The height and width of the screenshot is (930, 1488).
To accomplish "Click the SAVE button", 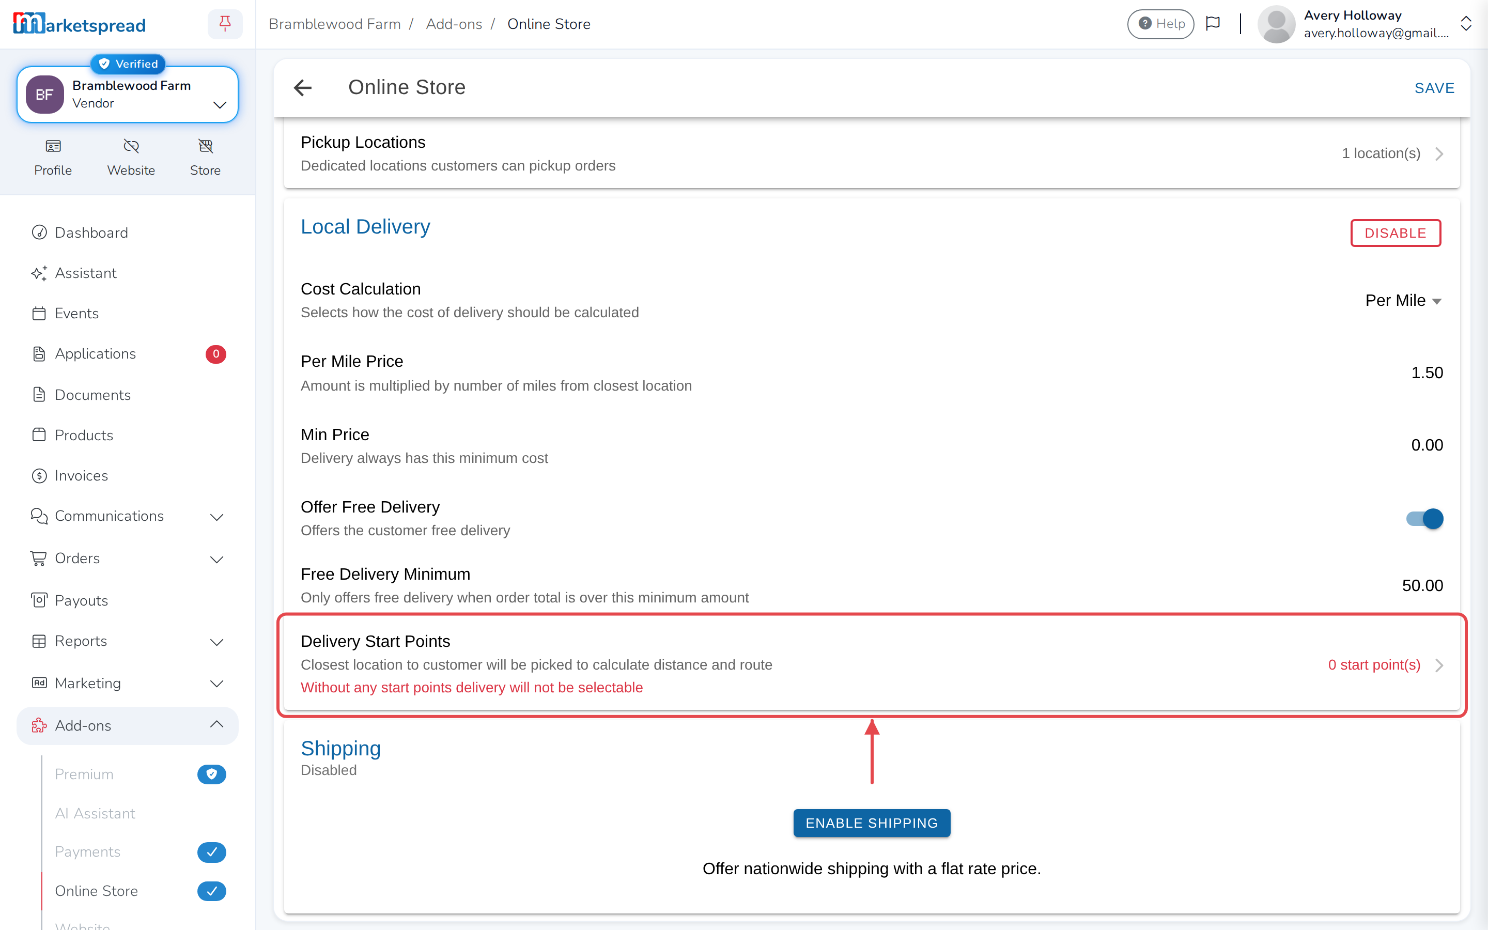I will 1434,88.
